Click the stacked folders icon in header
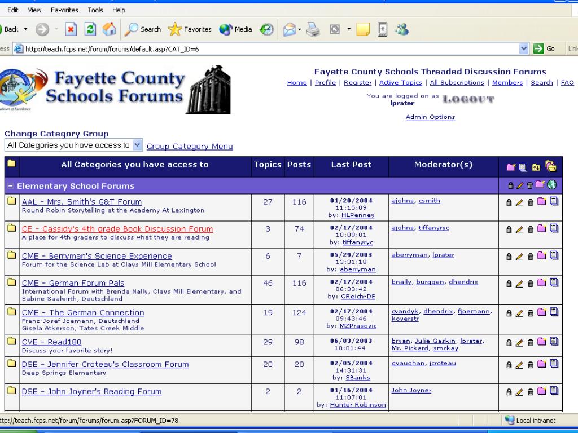 (x=551, y=166)
